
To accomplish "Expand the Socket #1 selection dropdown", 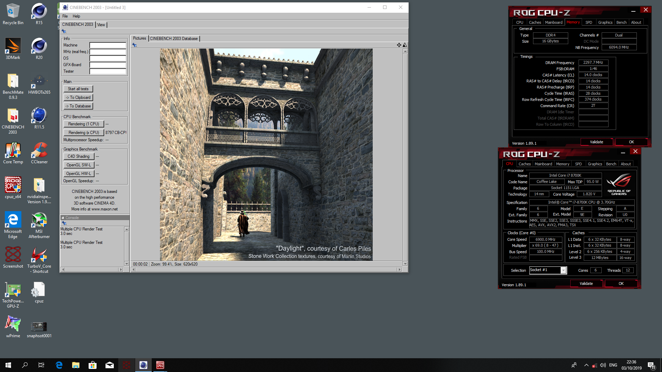I will click(x=563, y=270).
